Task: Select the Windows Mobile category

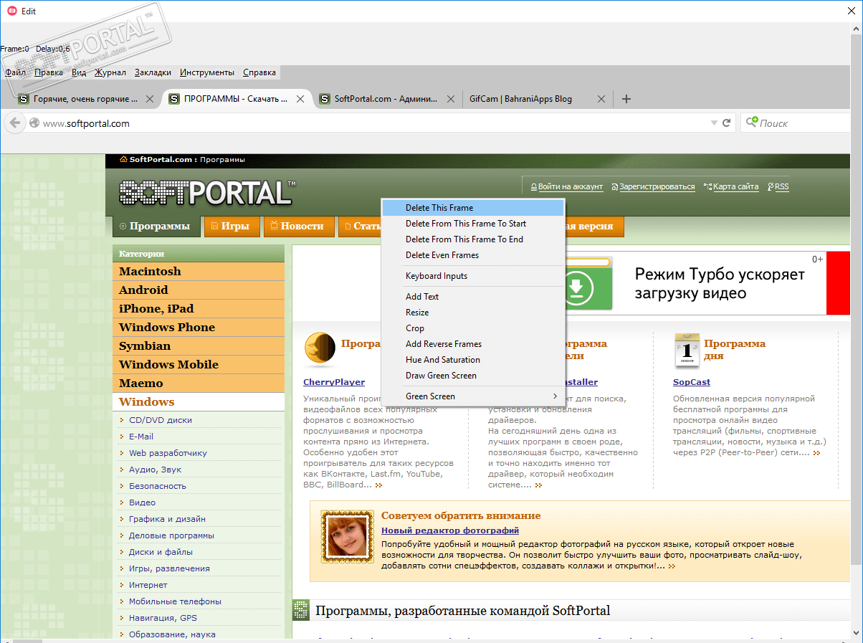Action: (199, 365)
